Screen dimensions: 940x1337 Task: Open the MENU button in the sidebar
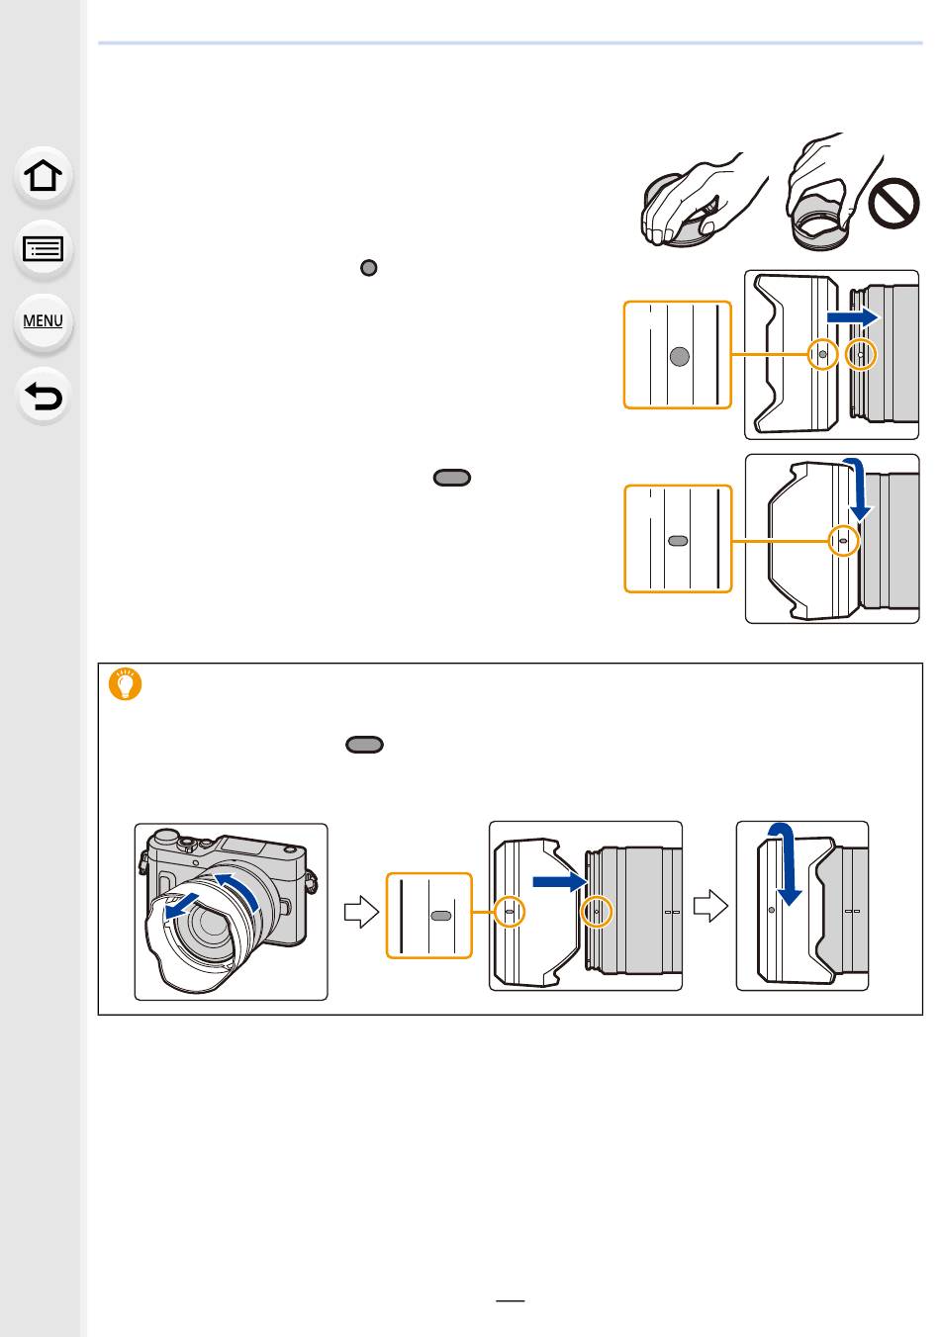tap(45, 321)
